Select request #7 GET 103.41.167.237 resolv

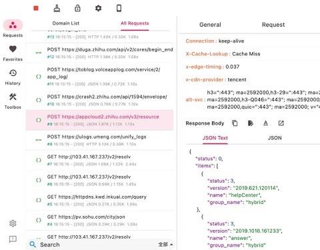coord(99,160)
